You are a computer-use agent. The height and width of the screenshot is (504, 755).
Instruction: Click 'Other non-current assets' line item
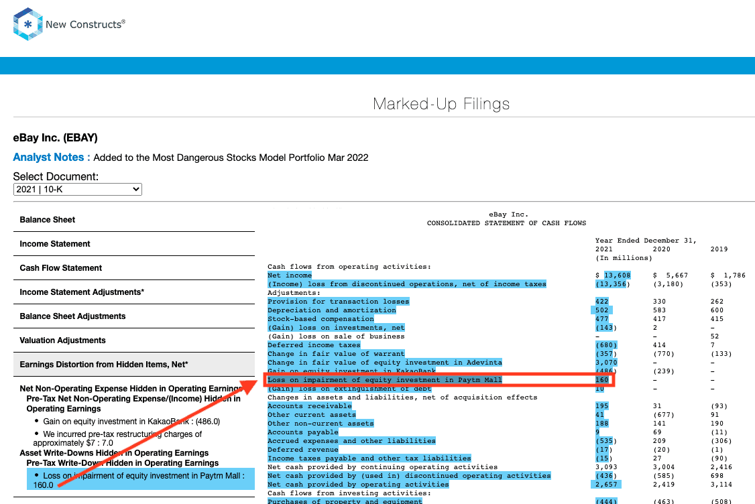[x=321, y=424]
